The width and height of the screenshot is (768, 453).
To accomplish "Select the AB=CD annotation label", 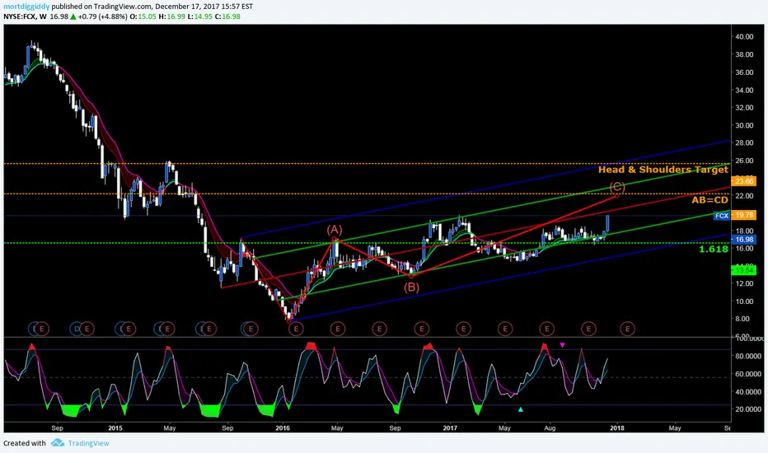I will [x=709, y=200].
